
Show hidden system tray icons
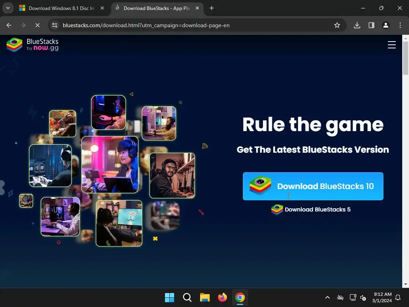tap(328, 297)
